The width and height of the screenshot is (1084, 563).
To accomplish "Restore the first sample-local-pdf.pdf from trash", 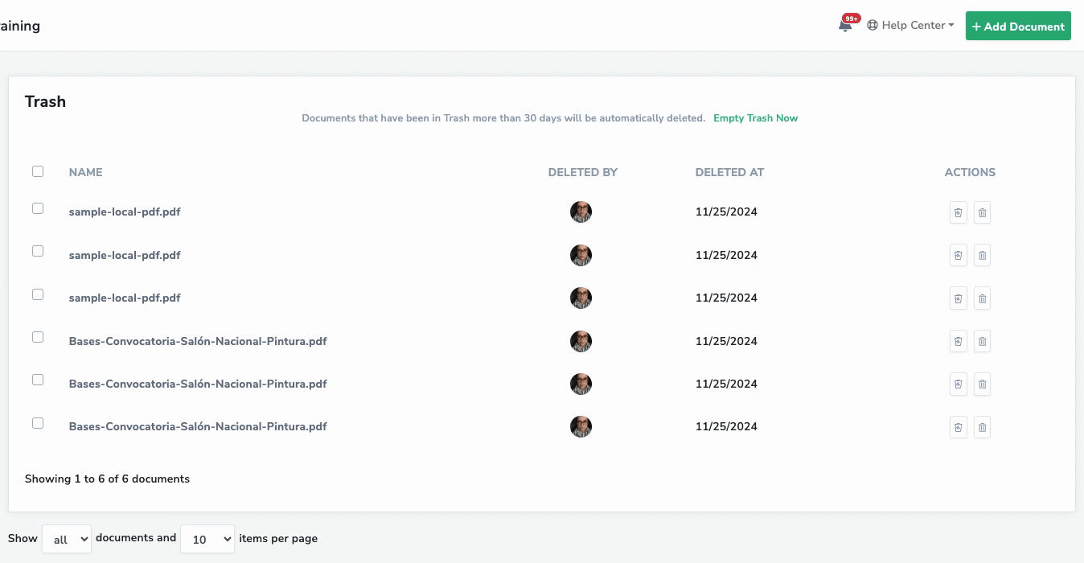I will pyautogui.click(x=958, y=212).
